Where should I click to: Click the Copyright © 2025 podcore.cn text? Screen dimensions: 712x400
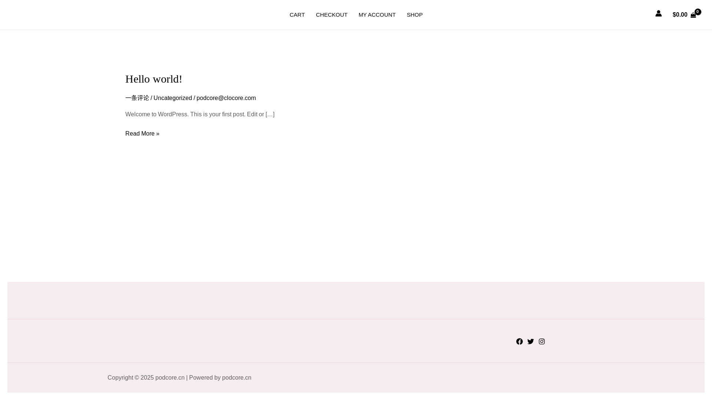point(146,378)
